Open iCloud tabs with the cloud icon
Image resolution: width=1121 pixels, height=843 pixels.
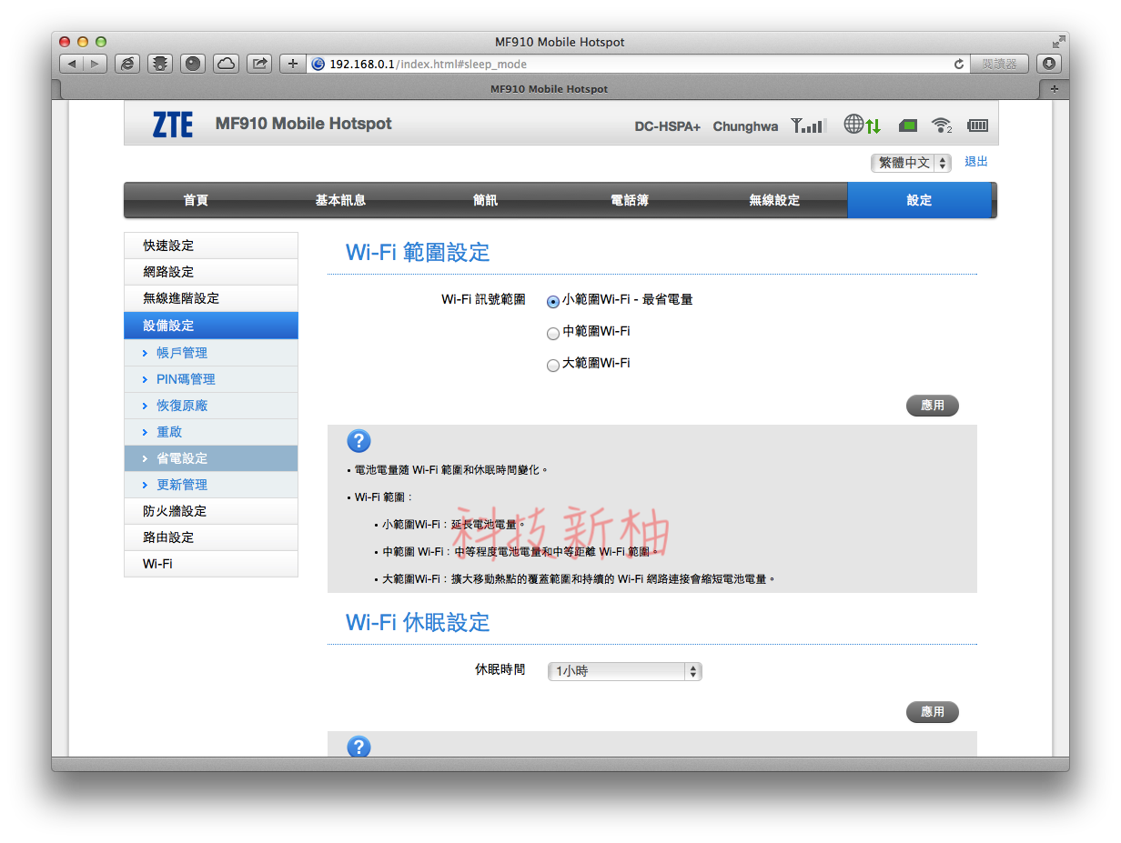pyautogui.click(x=226, y=64)
